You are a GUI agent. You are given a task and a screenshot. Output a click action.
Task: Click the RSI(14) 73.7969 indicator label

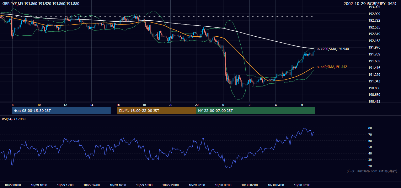point(14,119)
